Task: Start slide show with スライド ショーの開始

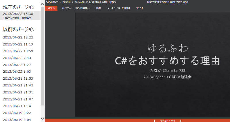Action: pyautogui.click(x=118, y=8)
